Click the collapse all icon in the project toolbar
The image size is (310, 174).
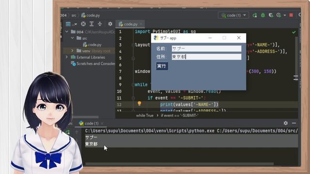pos(100,24)
